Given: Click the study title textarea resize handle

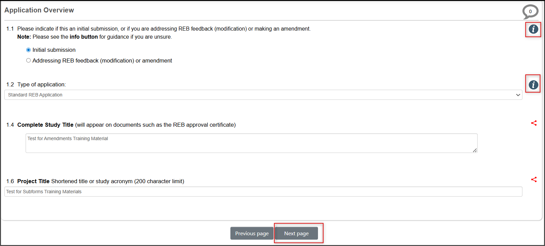Looking at the screenshot, I should (x=475, y=150).
